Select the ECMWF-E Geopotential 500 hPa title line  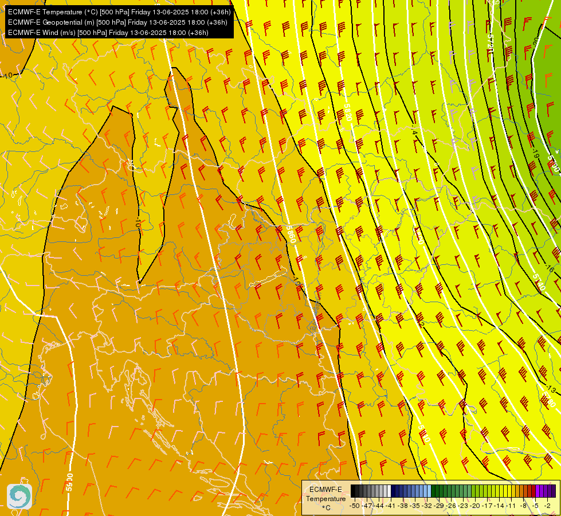coord(117,22)
